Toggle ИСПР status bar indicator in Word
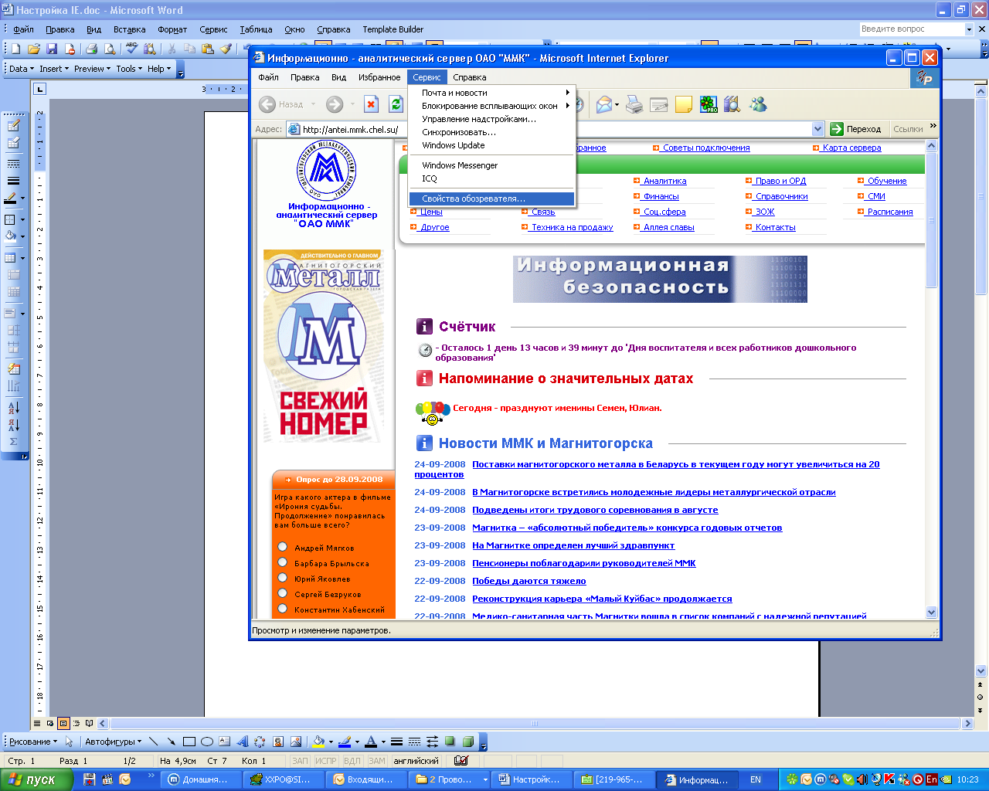 [x=326, y=761]
